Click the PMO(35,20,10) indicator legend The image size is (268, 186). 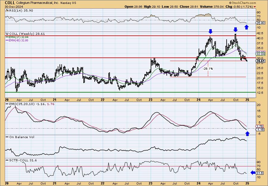[30, 104]
